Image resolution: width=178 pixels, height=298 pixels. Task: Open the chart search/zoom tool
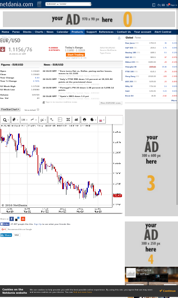coord(6,120)
